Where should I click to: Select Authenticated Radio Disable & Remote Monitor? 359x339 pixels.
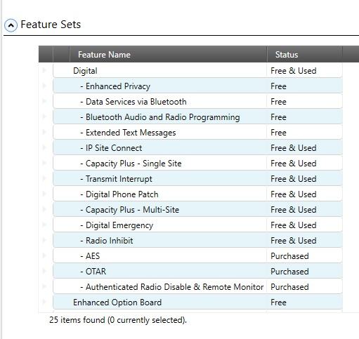(198, 286)
